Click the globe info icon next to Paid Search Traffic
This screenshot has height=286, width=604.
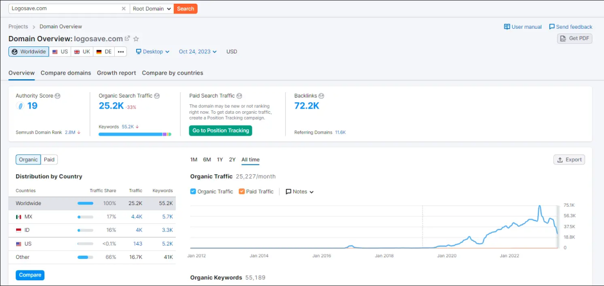click(239, 96)
